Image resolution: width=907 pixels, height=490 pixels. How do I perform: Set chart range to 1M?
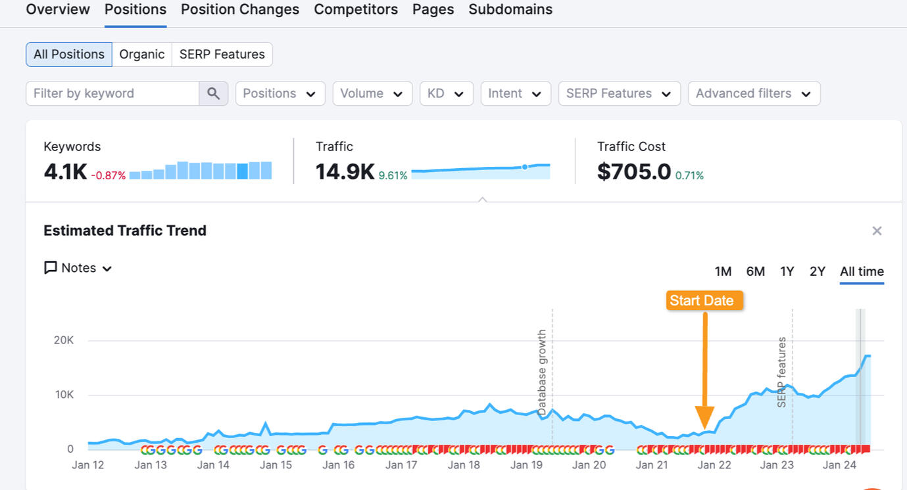tap(723, 271)
